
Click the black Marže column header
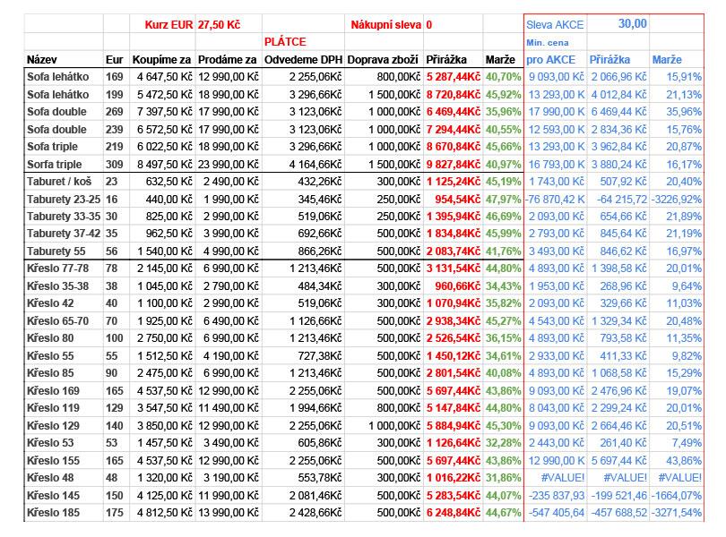(500, 60)
